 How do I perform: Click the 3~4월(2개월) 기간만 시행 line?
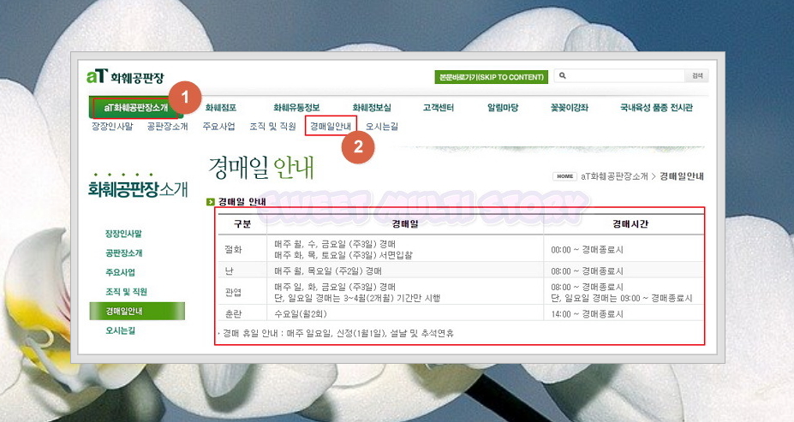click(357, 299)
